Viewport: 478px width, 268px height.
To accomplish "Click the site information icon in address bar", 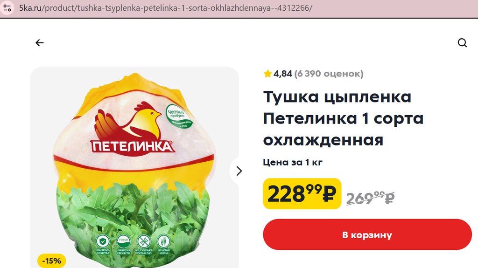I will coord(7,8).
